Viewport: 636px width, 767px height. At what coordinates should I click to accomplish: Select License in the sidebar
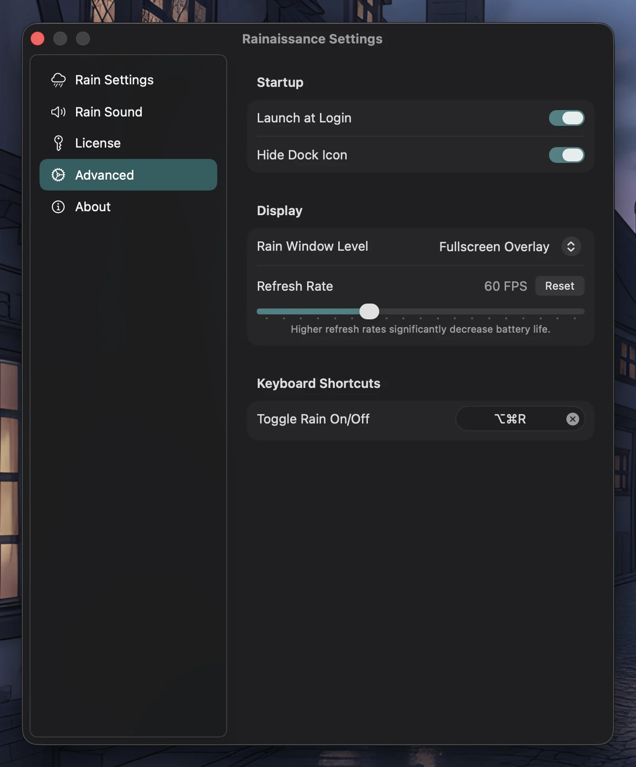97,143
